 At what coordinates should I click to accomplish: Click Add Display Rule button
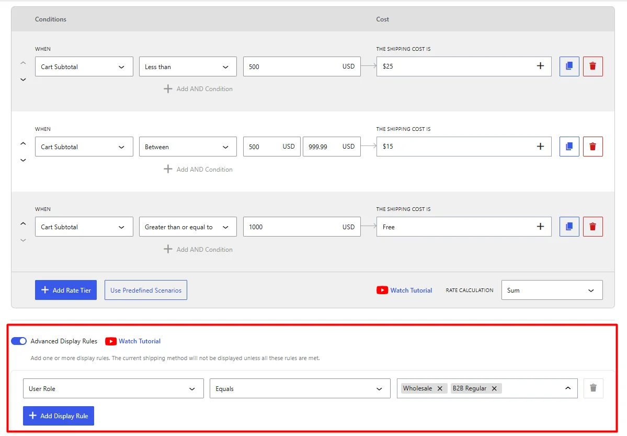[59, 416]
